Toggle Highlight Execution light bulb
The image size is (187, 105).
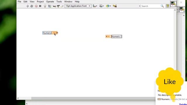[45, 6]
